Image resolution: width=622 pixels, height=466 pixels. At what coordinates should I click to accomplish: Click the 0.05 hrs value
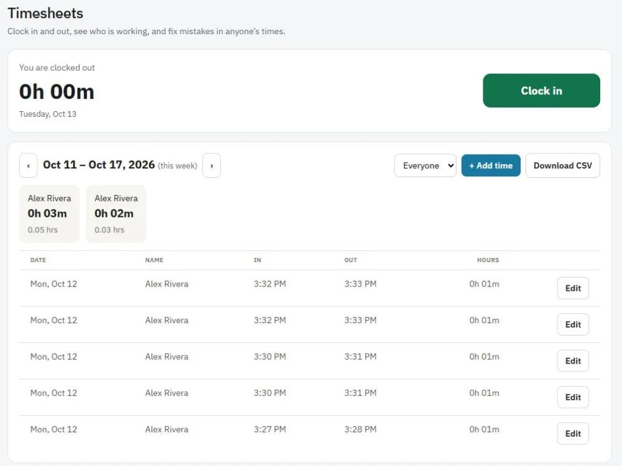click(42, 230)
